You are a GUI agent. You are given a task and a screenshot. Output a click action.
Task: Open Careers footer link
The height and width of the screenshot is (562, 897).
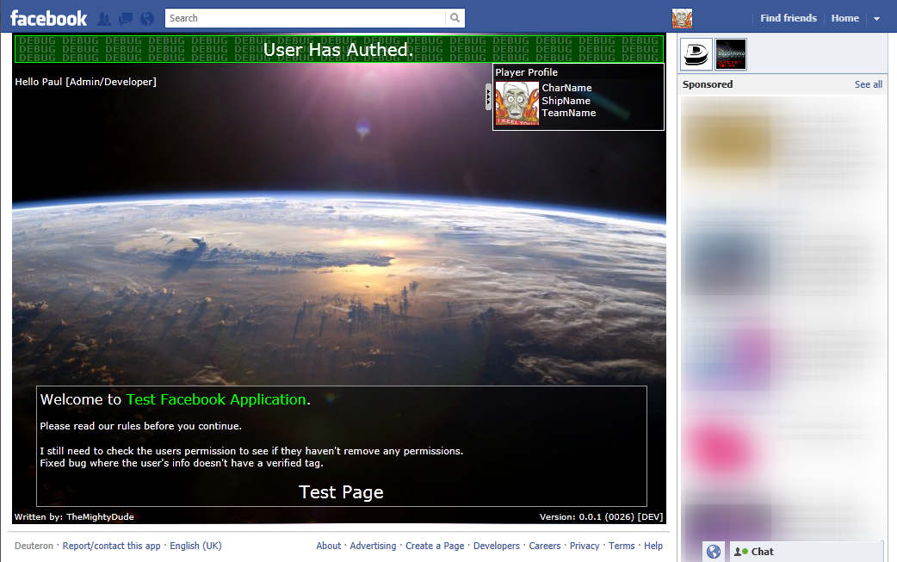545,546
